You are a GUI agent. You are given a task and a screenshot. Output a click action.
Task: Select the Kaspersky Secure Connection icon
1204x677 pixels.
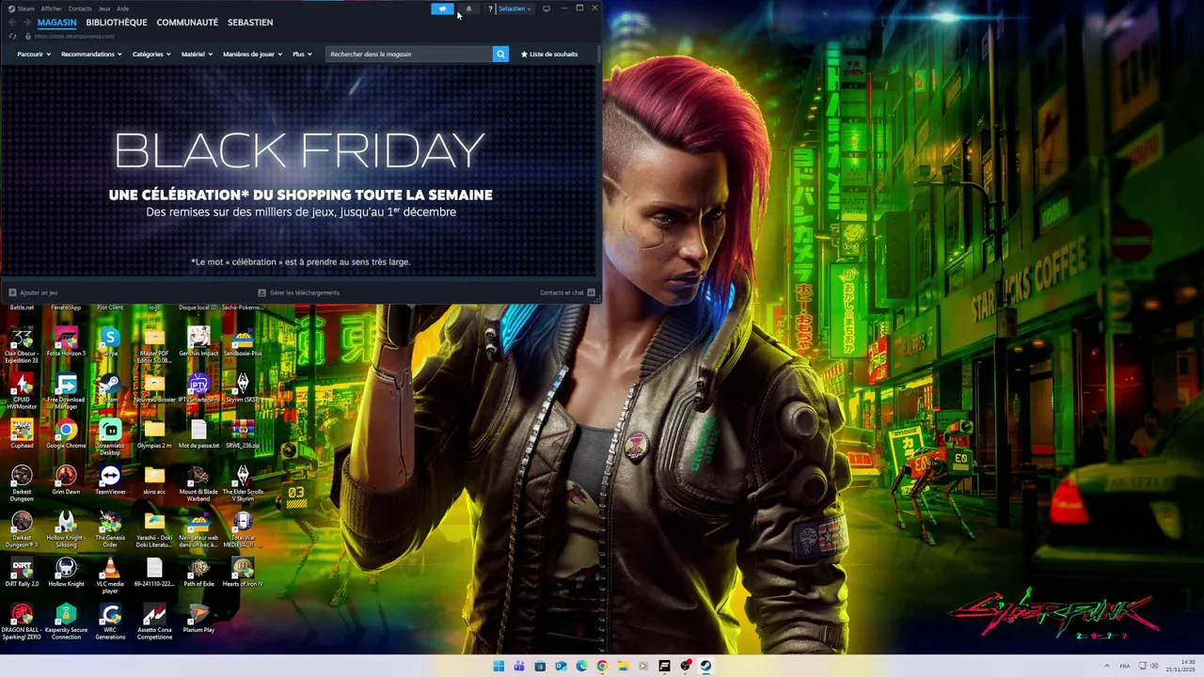pyautogui.click(x=66, y=621)
